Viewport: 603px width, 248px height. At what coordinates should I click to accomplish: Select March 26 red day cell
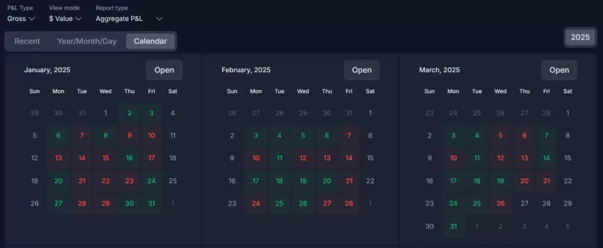(500, 203)
